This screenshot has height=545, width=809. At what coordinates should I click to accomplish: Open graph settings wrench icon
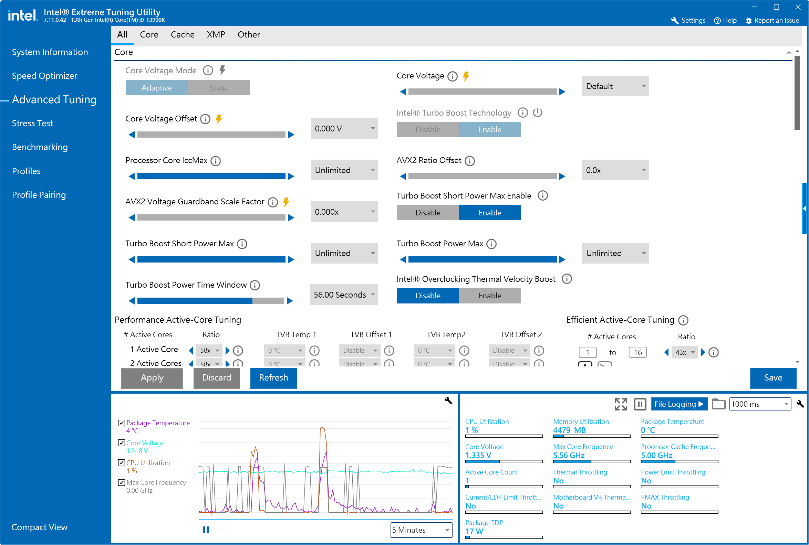pos(448,400)
